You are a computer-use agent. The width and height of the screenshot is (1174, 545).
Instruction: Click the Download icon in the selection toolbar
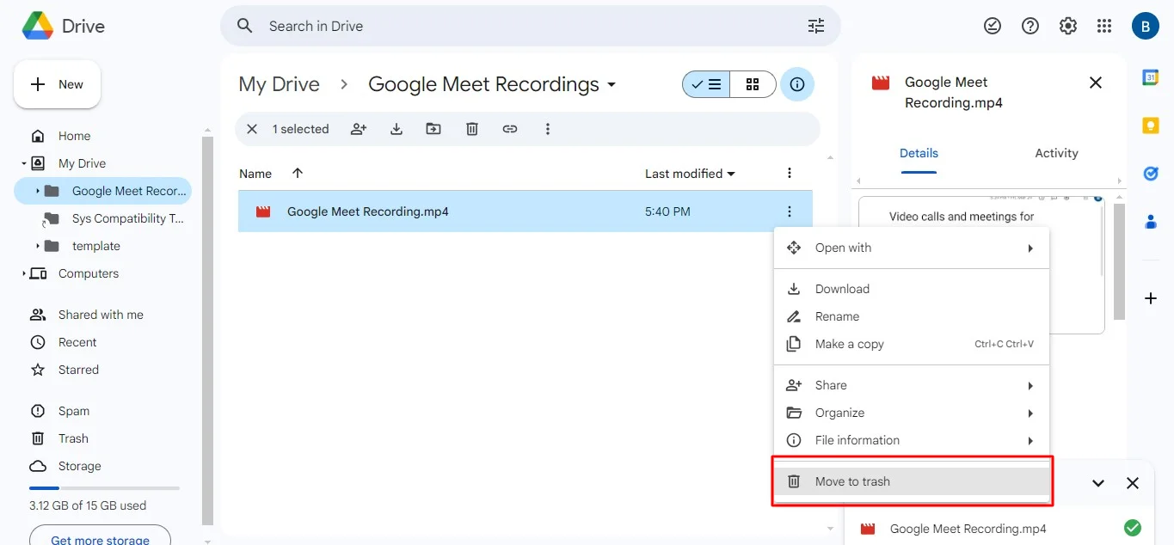[x=396, y=128]
